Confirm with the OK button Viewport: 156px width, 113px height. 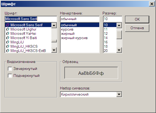point(137,19)
